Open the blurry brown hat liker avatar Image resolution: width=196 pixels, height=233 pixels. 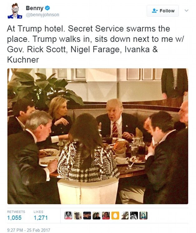[78, 216]
